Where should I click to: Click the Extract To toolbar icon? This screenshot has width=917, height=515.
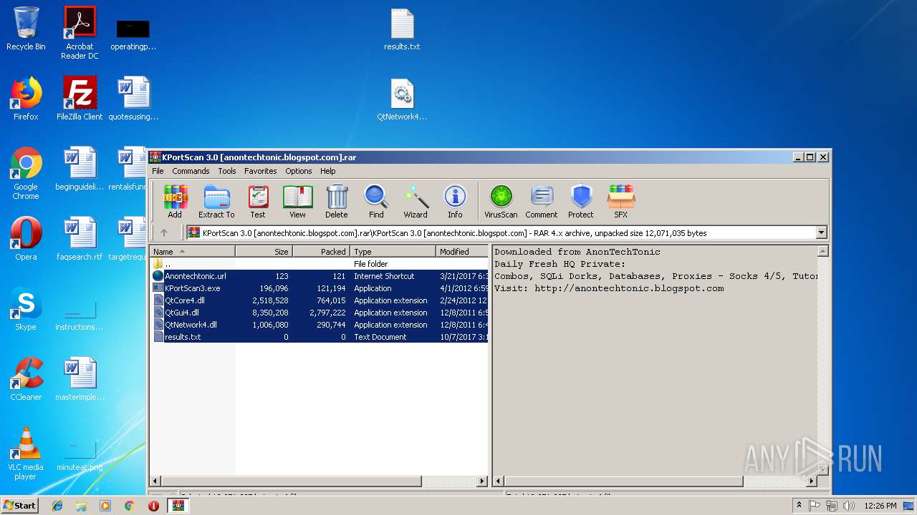(216, 201)
